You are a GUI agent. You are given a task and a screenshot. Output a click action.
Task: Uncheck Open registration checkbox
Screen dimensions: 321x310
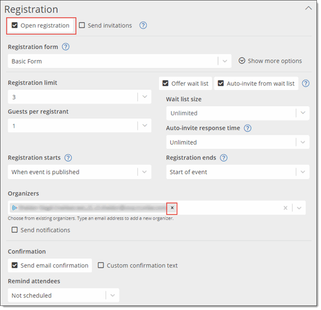(15, 25)
